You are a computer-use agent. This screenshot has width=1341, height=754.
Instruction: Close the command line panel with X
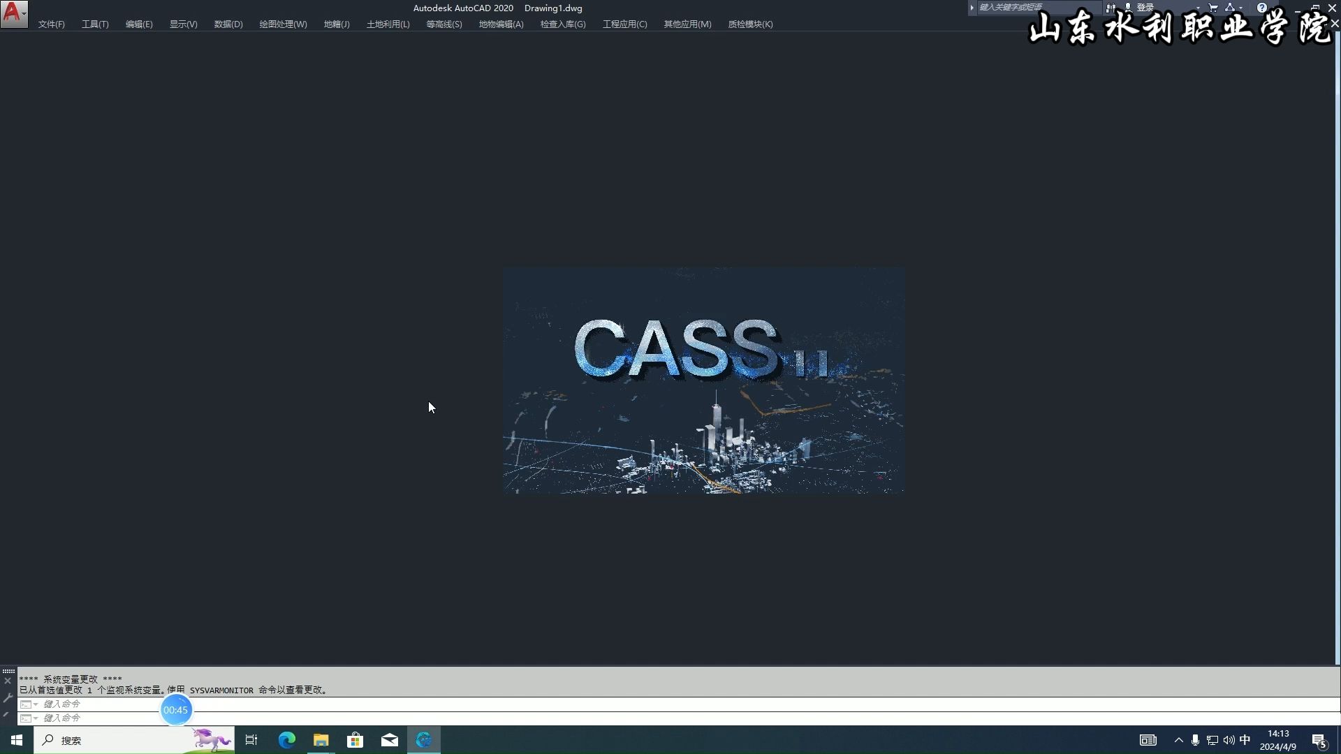pos(8,681)
